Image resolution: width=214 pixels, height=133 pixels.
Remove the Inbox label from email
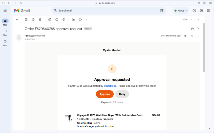91,29
